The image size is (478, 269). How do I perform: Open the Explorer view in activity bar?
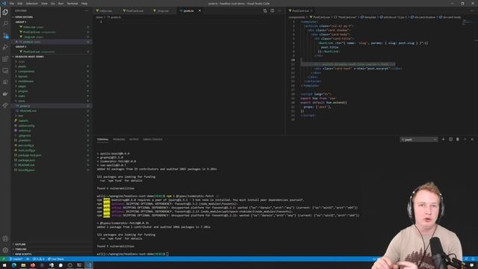[x=5, y=12]
